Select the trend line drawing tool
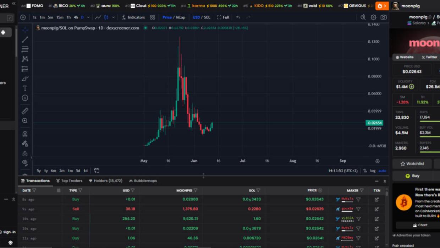Screen dimensions: 440x248 pos(25,40)
